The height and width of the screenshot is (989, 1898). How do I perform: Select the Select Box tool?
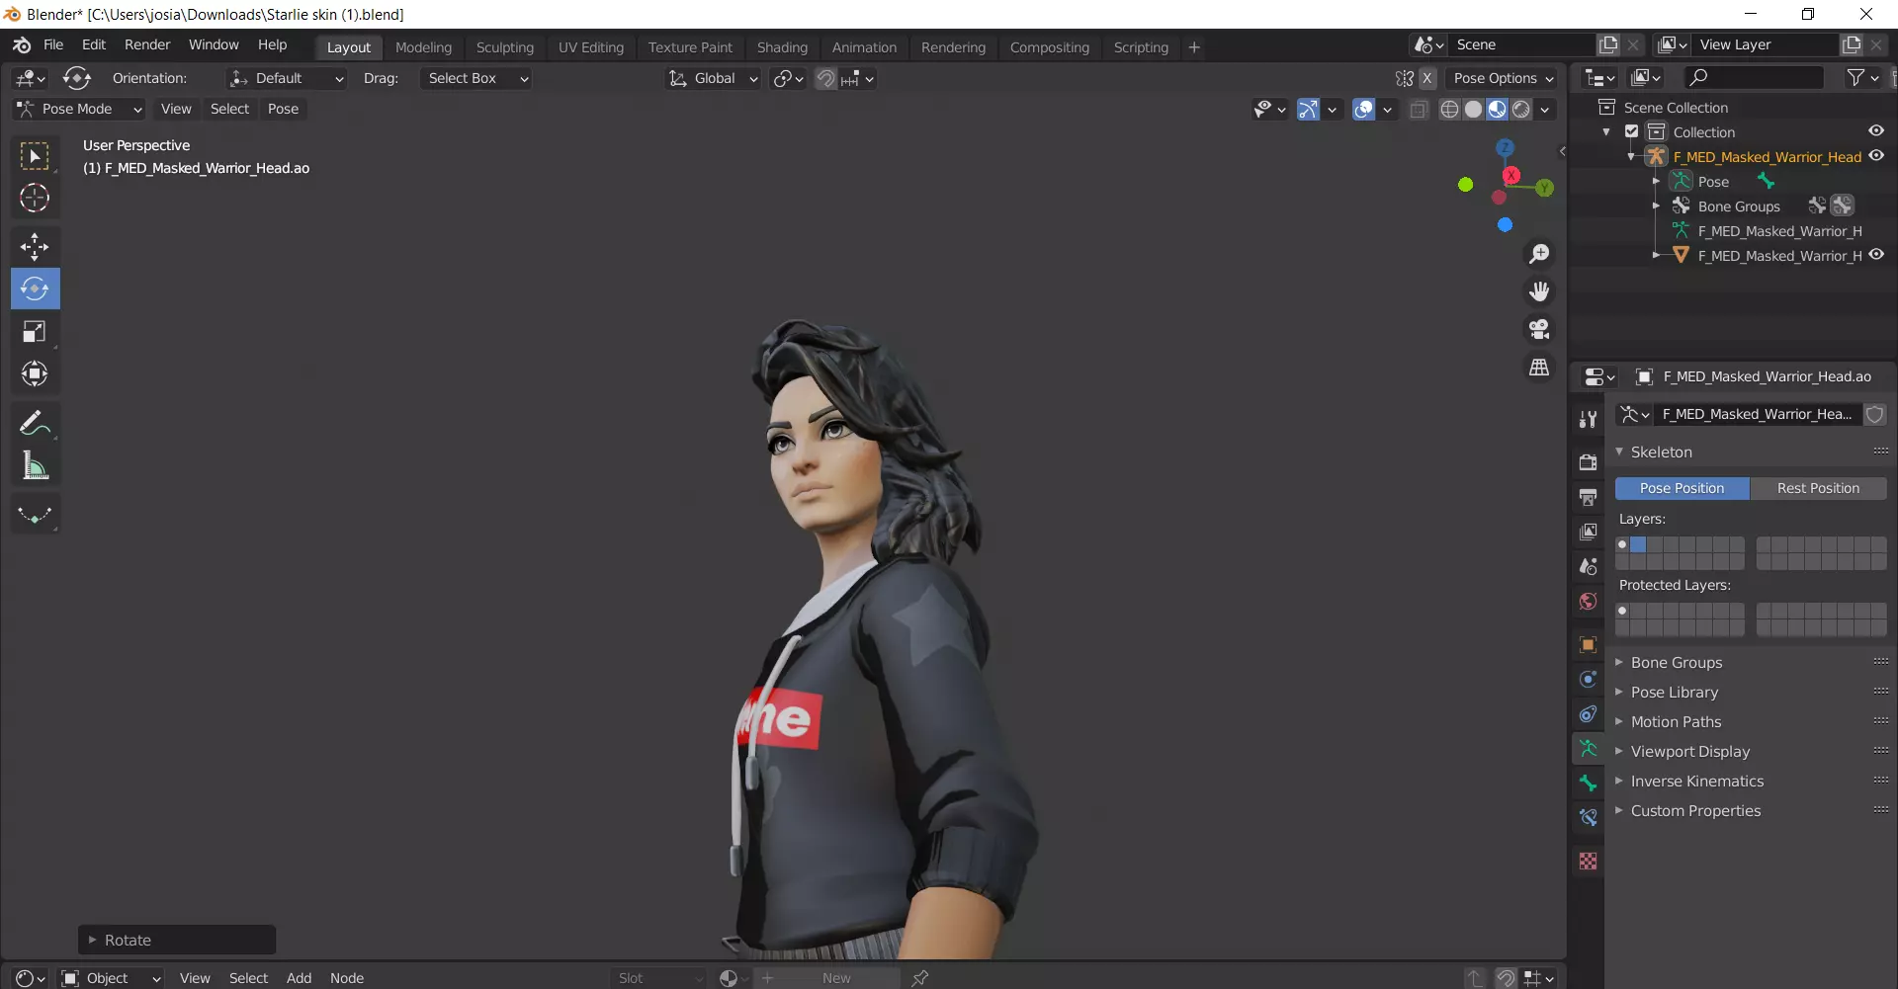pos(35,156)
